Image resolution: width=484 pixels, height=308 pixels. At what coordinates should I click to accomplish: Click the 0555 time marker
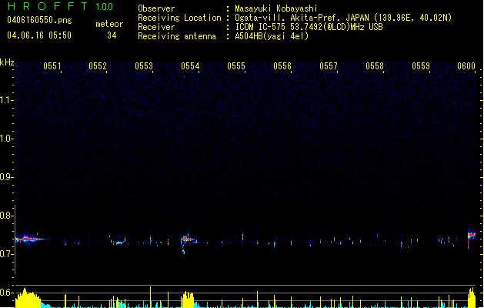[236, 66]
